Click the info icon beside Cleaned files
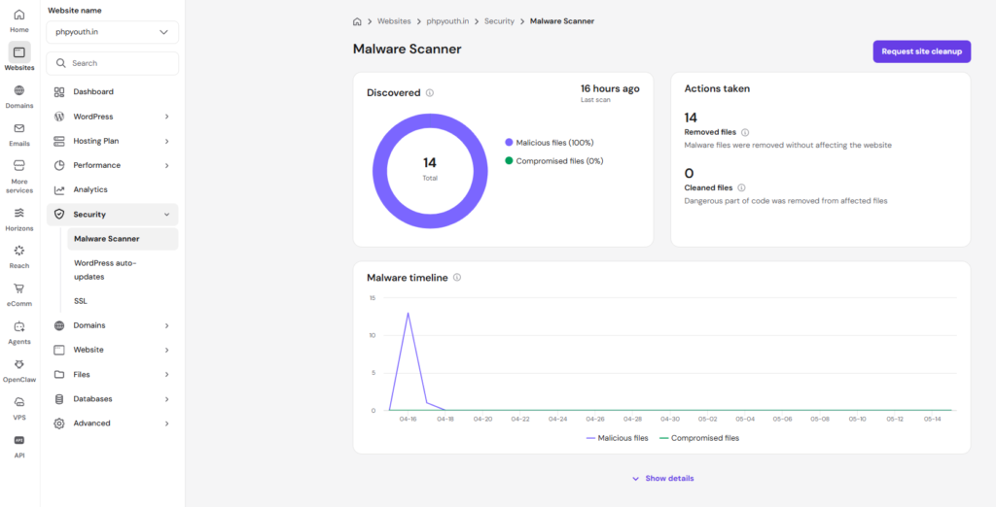996x507 pixels. pyautogui.click(x=741, y=187)
